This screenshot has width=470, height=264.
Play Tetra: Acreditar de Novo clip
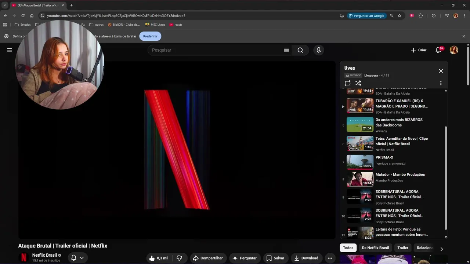point(393,144)
